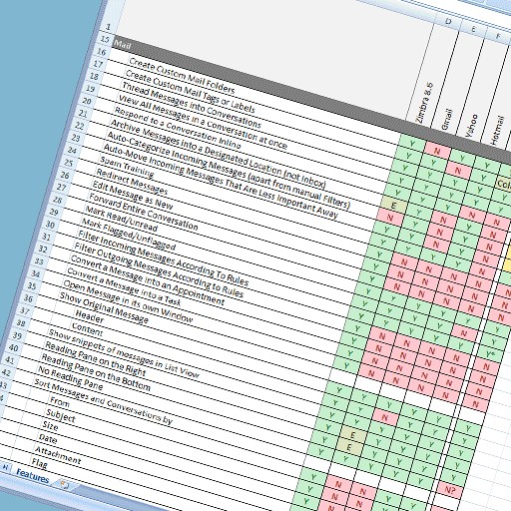Select 'Filter Incoming Messages According To Rules'
This screenshot has height=511, width=511.
click(x=163, y=258)
